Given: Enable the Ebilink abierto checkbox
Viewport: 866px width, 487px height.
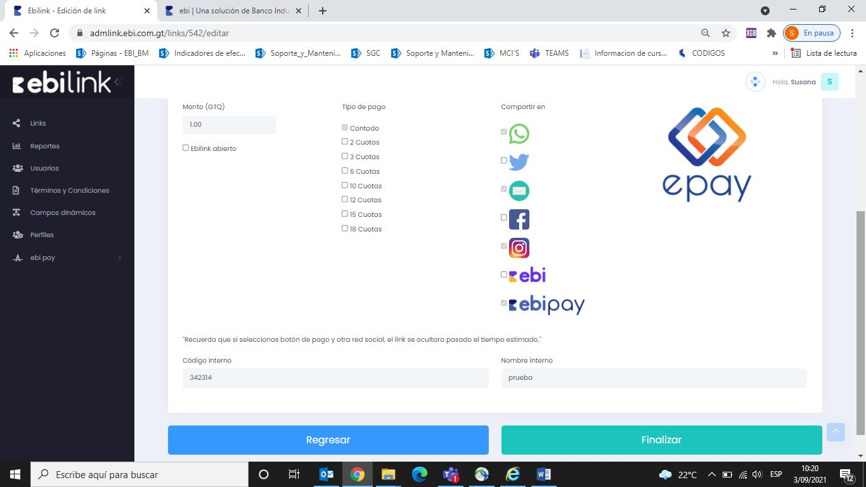Looking at the screenshot, I should pyautogui.click(x=186, y=148).
